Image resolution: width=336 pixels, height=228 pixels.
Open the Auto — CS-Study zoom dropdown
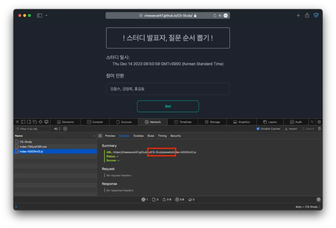[307, 207]
